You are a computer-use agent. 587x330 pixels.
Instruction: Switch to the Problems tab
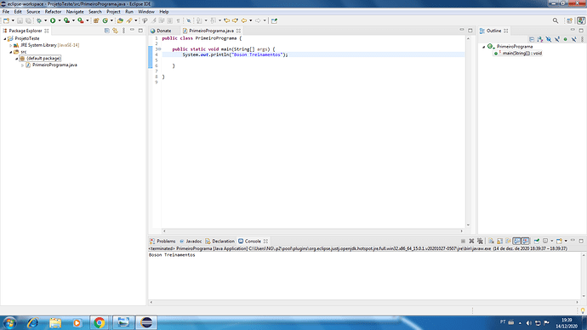(x=162, y=242)
